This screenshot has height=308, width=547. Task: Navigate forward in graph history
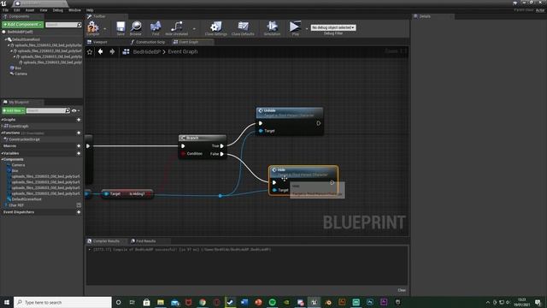112,51
